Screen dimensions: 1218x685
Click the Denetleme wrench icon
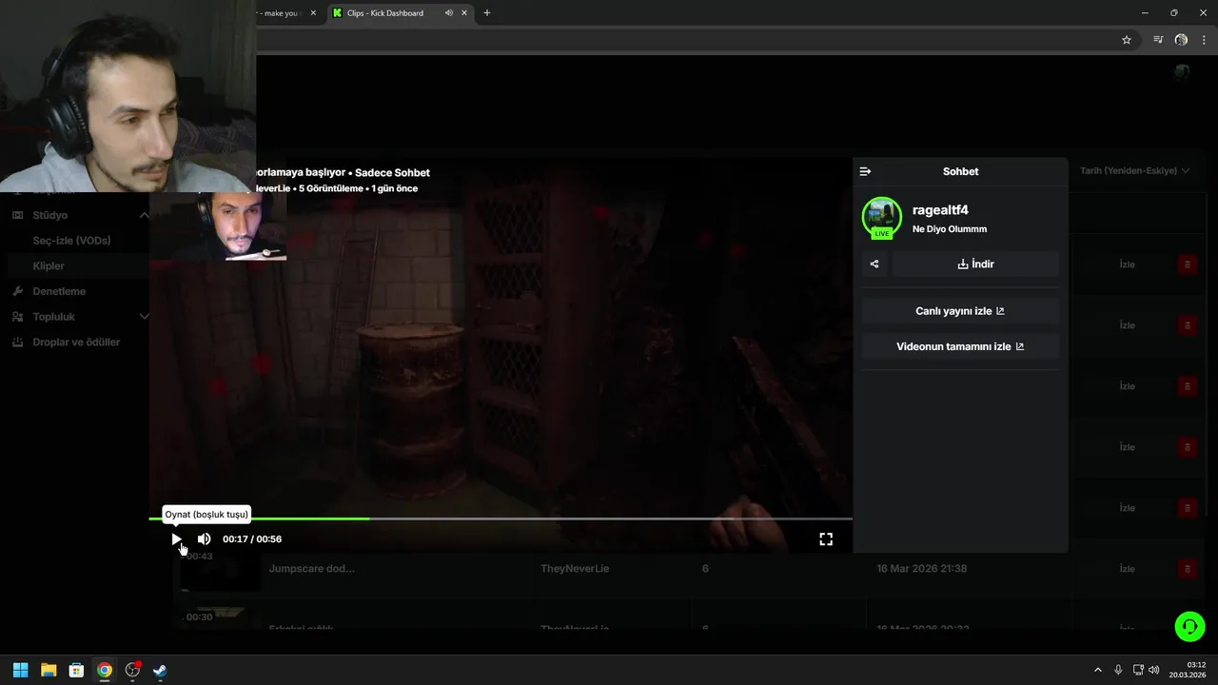[x=17, y=291]
